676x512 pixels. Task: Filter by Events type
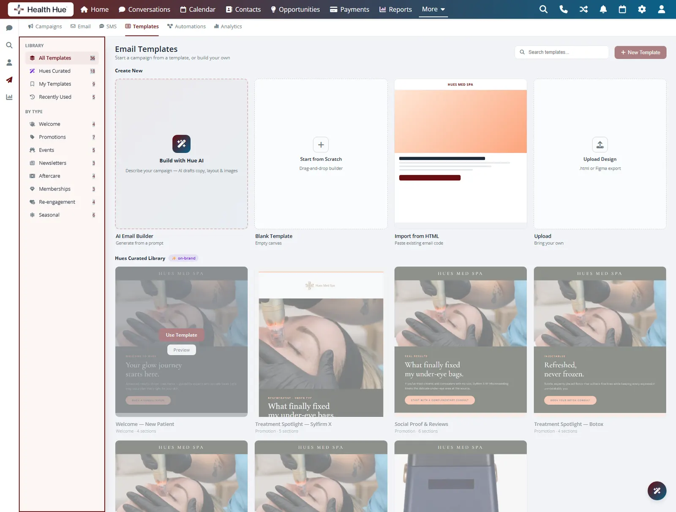[x=62, y=150]
